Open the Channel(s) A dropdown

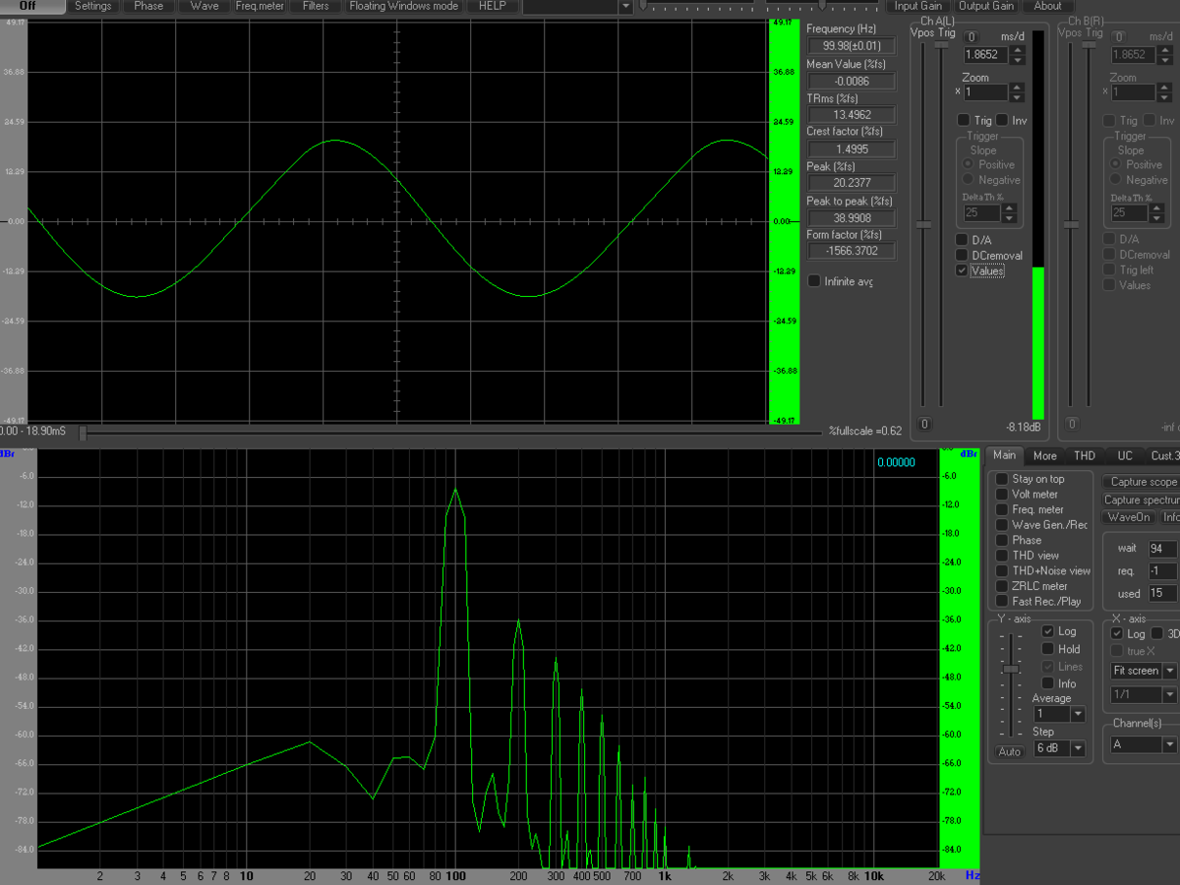(1169, 744)
